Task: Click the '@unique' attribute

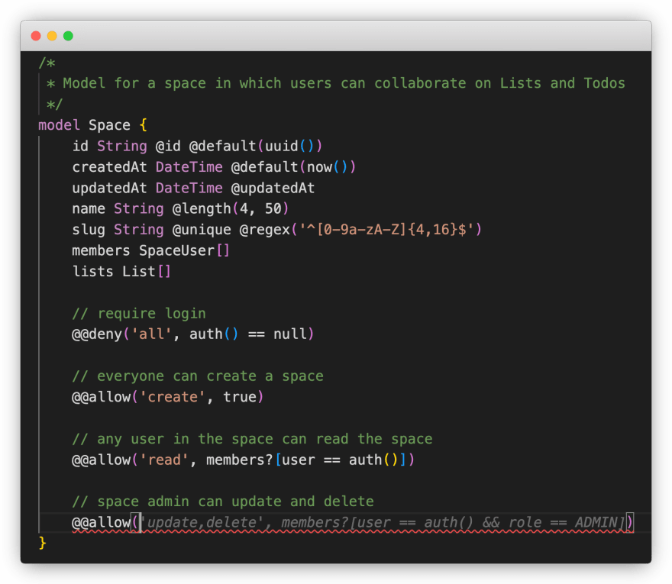Action: (x=202, y=230)
